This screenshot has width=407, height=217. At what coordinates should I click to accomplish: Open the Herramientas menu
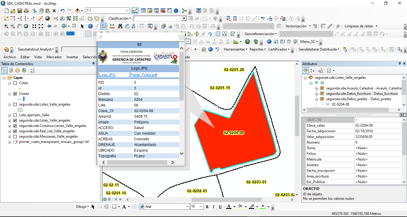pos(236,49)
